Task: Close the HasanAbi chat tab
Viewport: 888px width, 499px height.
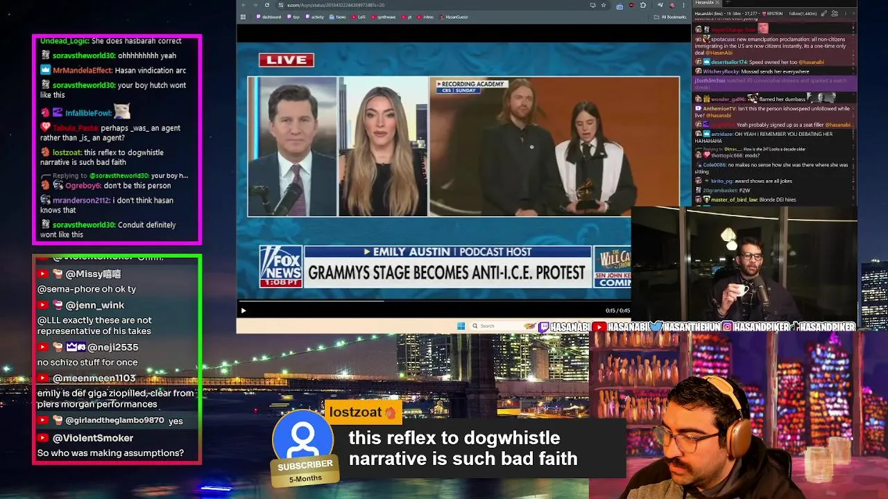Action: (x=717, y=3)
